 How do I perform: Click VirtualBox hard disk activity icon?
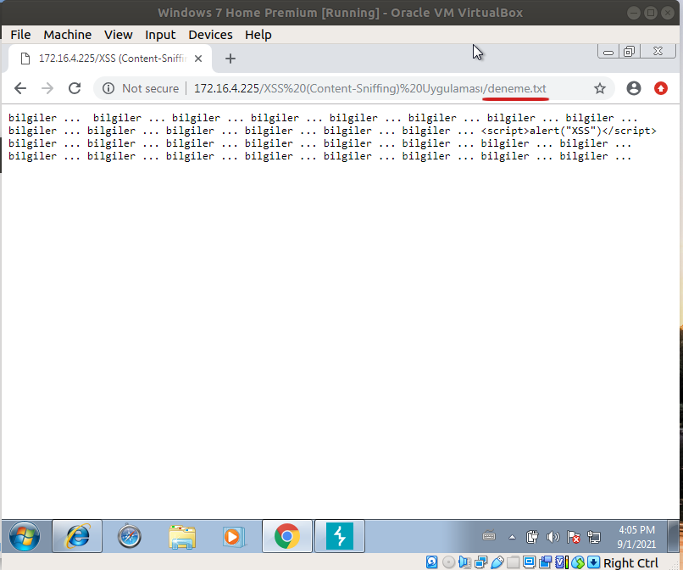pos(431,562)
